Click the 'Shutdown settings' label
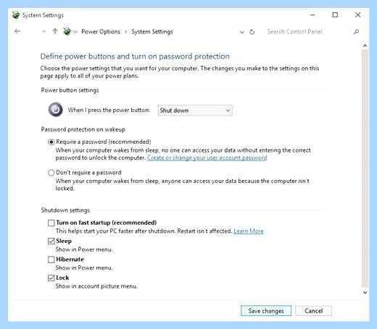The width and height of the screenshot is (377, 329). 65,210
